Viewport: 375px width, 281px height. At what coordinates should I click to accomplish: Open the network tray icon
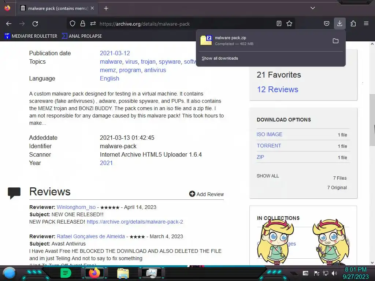tap(326, 273)
